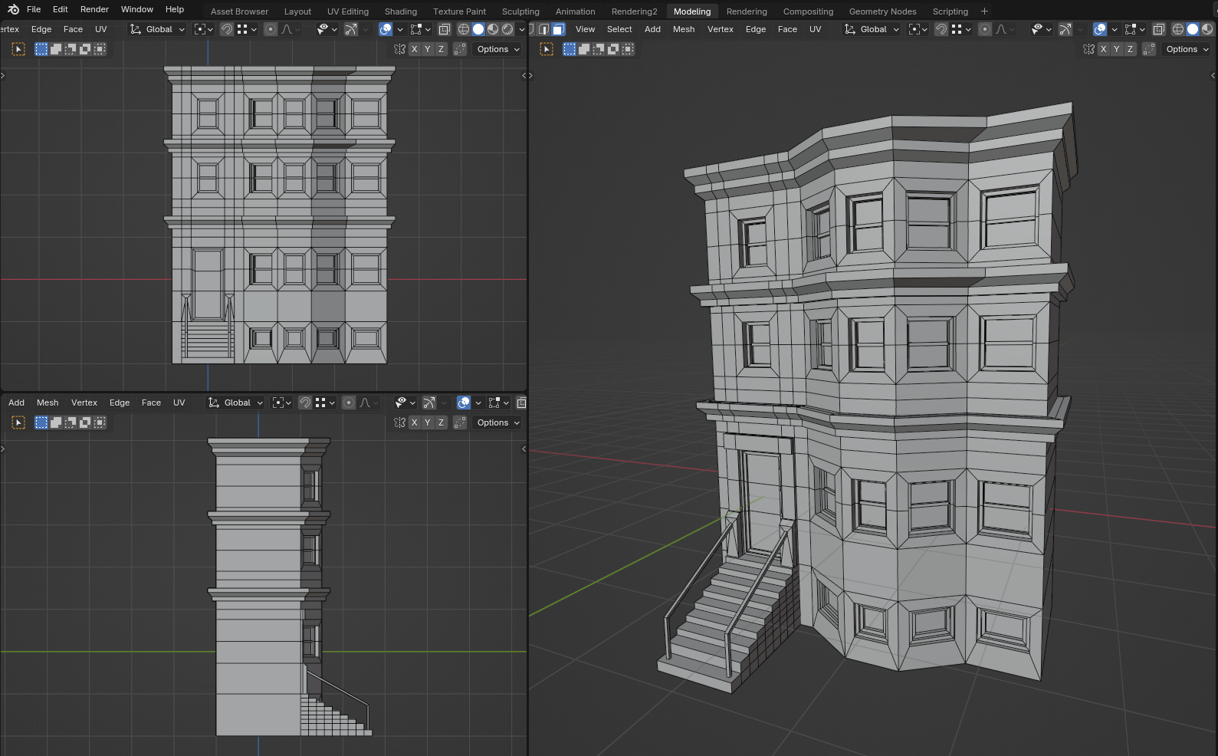Toggle snapping magnet in right viewport
Image resolution: width=1218 pixels, height=756 pixels.
(x=941, y=29)
